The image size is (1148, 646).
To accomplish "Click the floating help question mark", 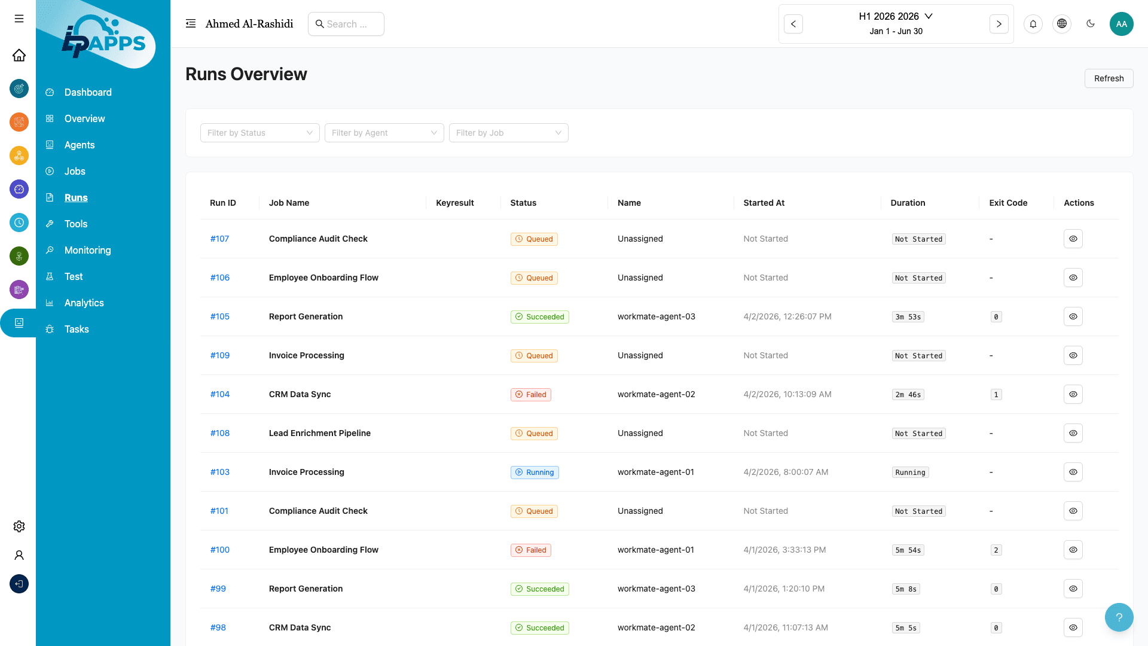I will tap(1119, 617).
